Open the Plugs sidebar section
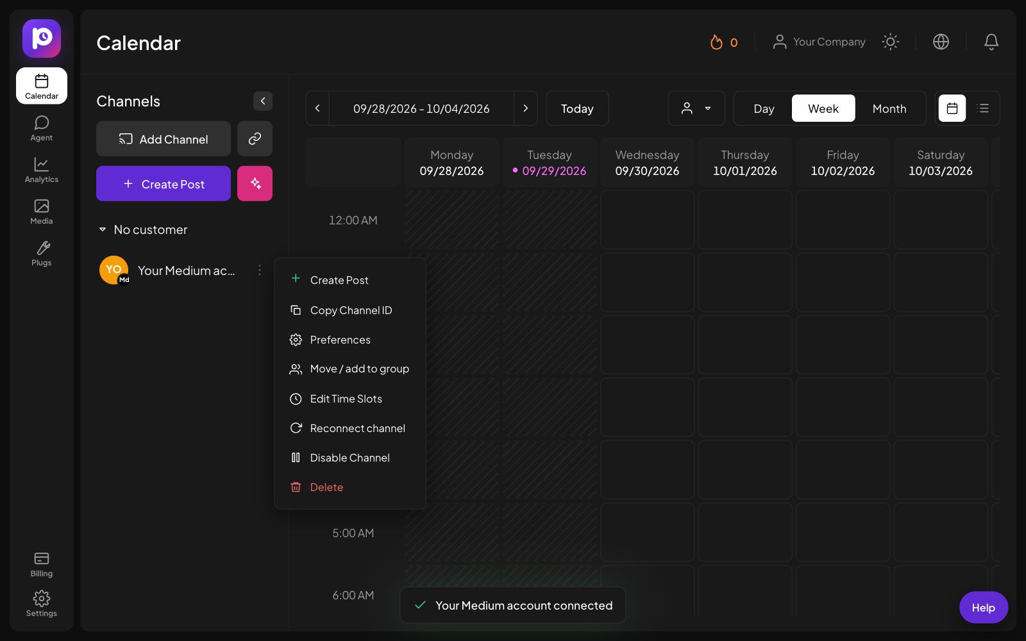The width and height of the screenshot is (1026, 641). click(x=42, y=253)
